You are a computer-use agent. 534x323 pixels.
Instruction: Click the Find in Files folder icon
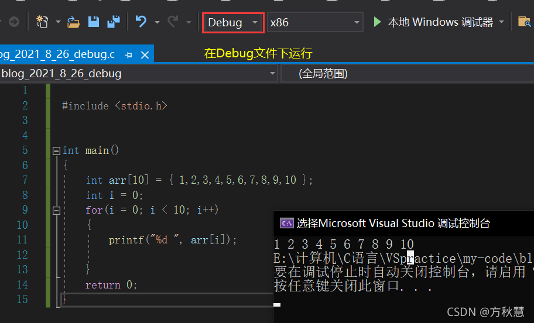pos(525,22)
